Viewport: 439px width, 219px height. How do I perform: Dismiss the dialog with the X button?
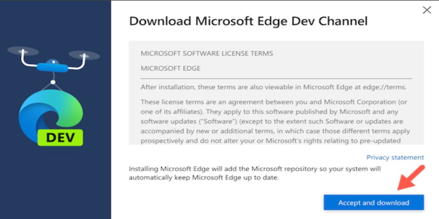click(x=427, y=10)
